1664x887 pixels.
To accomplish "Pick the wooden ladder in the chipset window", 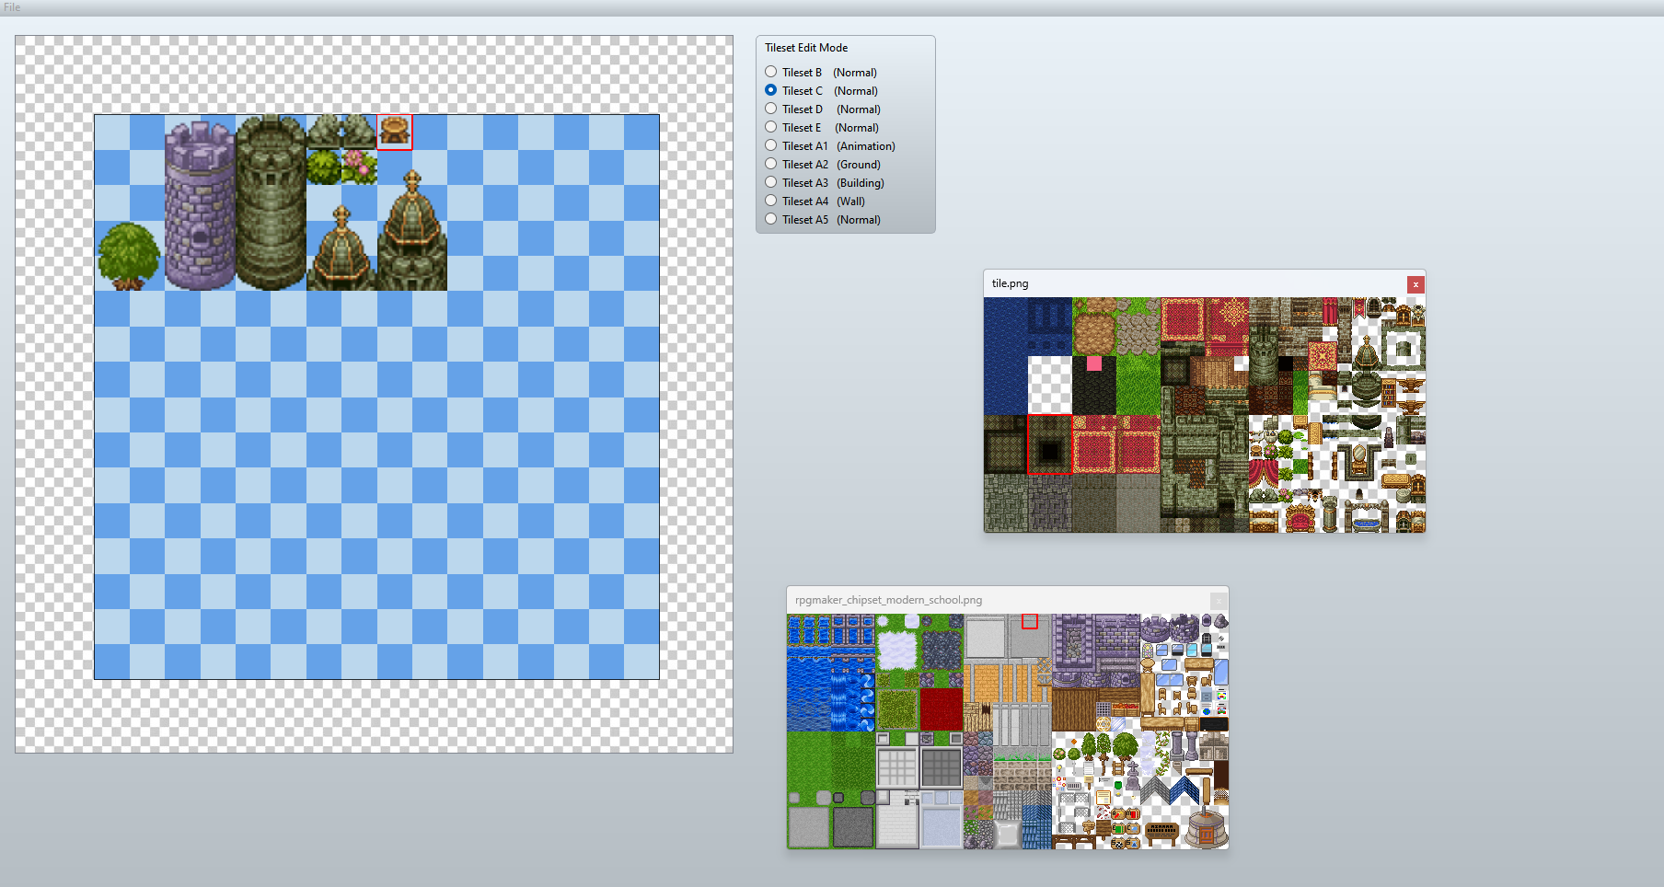I will pos(1118,767).
